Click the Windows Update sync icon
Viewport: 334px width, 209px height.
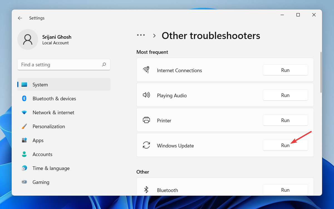(146, 145)
